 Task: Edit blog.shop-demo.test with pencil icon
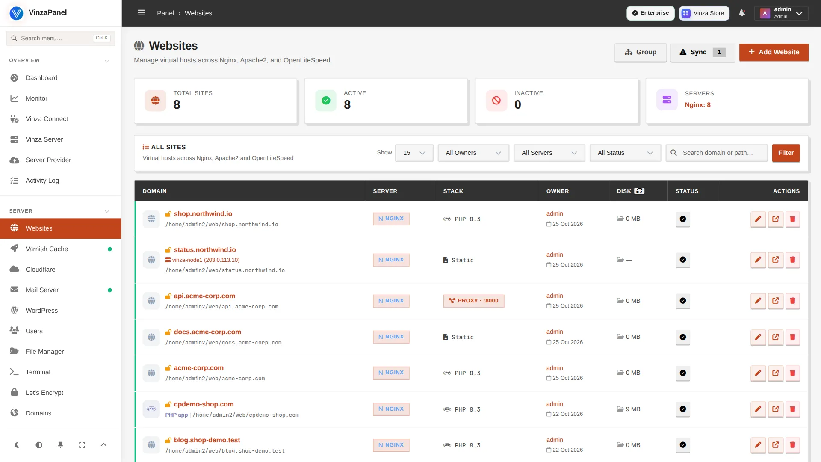758,445
